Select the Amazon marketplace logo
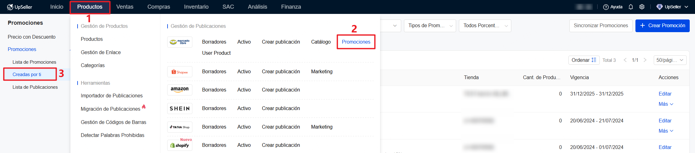The width and height of the screenshot is (695, 153). point(180,90)
